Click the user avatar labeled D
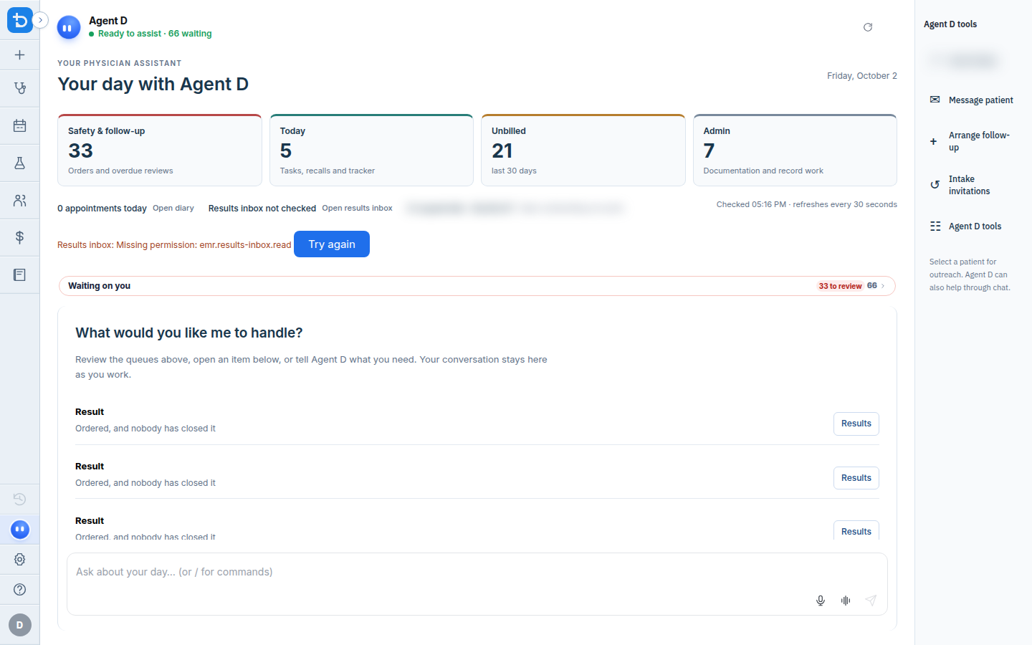The height and width of the screenshot is (645, 1032). coord(19,625)
